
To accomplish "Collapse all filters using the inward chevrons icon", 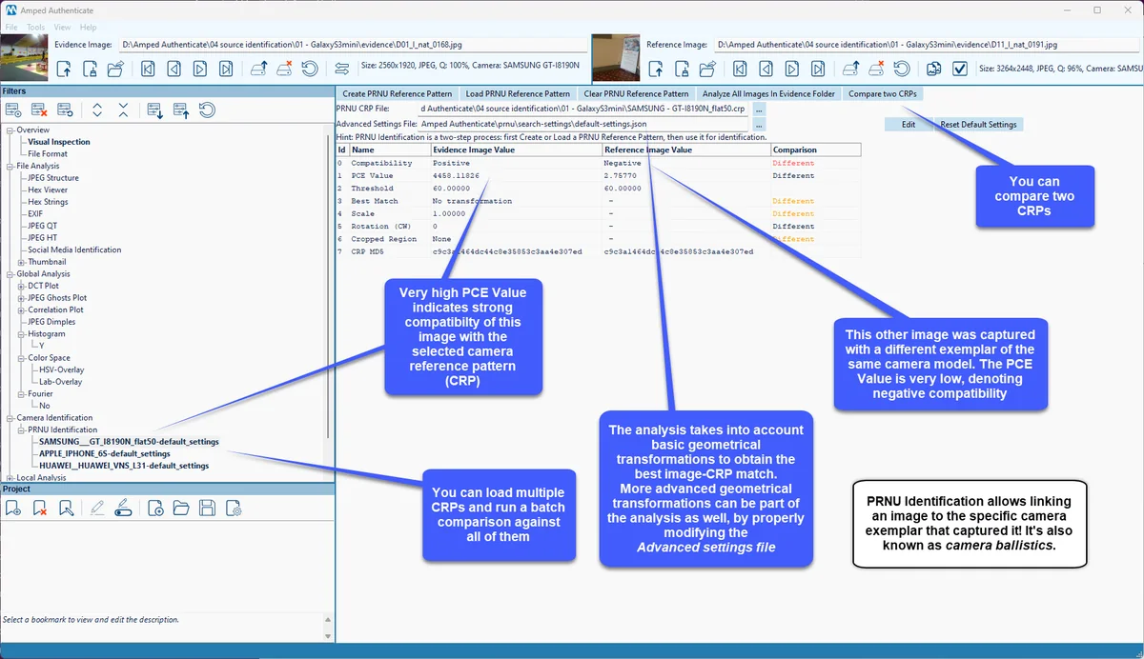I will point(123,110).
